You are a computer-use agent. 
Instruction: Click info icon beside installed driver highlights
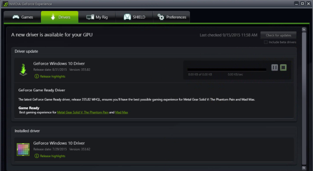[37, 156]
